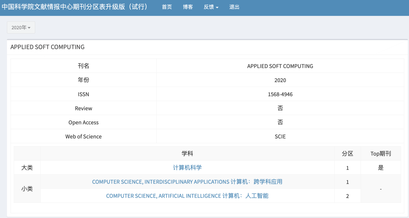The width and height of the screenshot is (409, 218).
Task: Go to 首页 in the navigation bar
Action: point(166,7)
